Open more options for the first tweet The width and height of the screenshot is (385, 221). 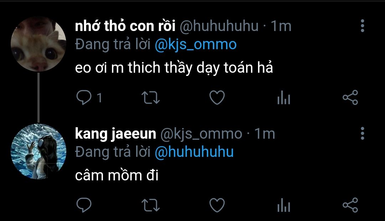362,26
